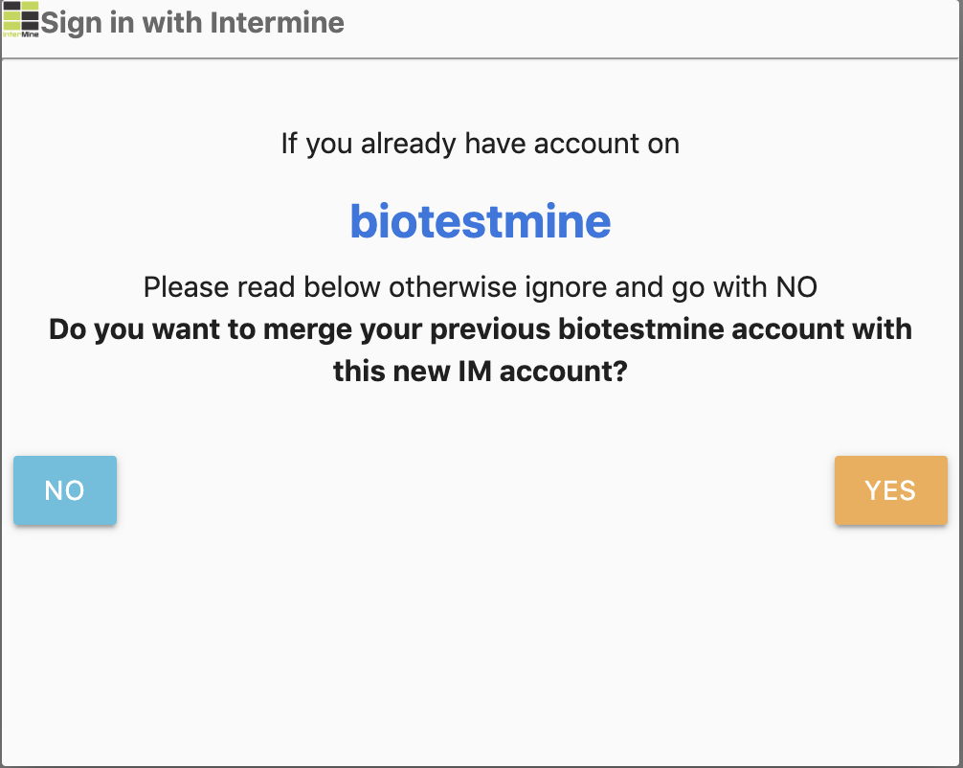Click blank space between NO and YES buttons
This screenshot has height=768, width=963.
(476, 490)
